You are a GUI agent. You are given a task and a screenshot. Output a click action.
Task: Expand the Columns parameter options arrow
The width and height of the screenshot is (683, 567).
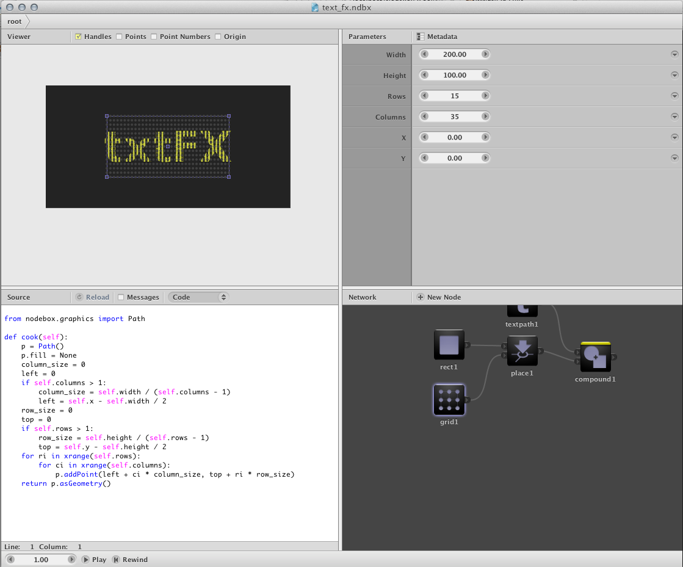(674, 117)
